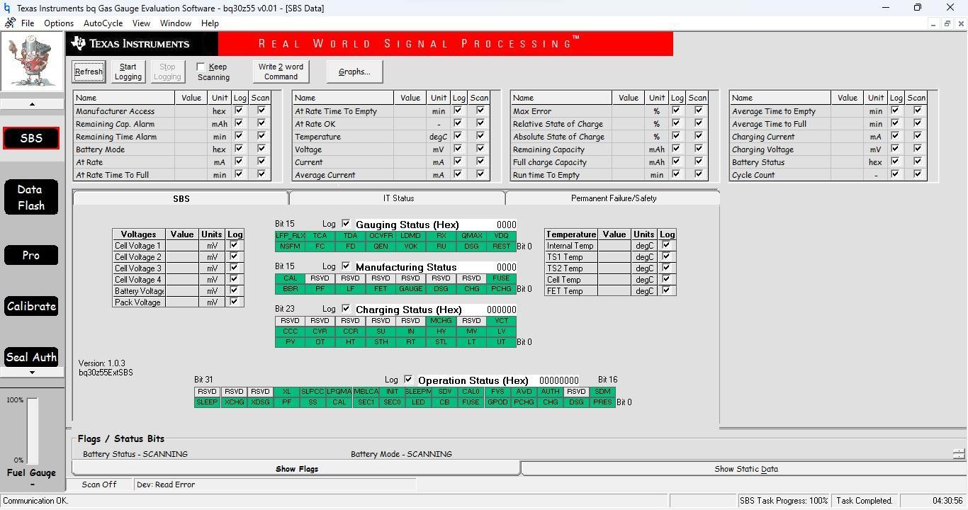The height and width of the screenshot is (510, 968).
Task: Click 'Dev: Read Error' status text
Action: (166, 484)
